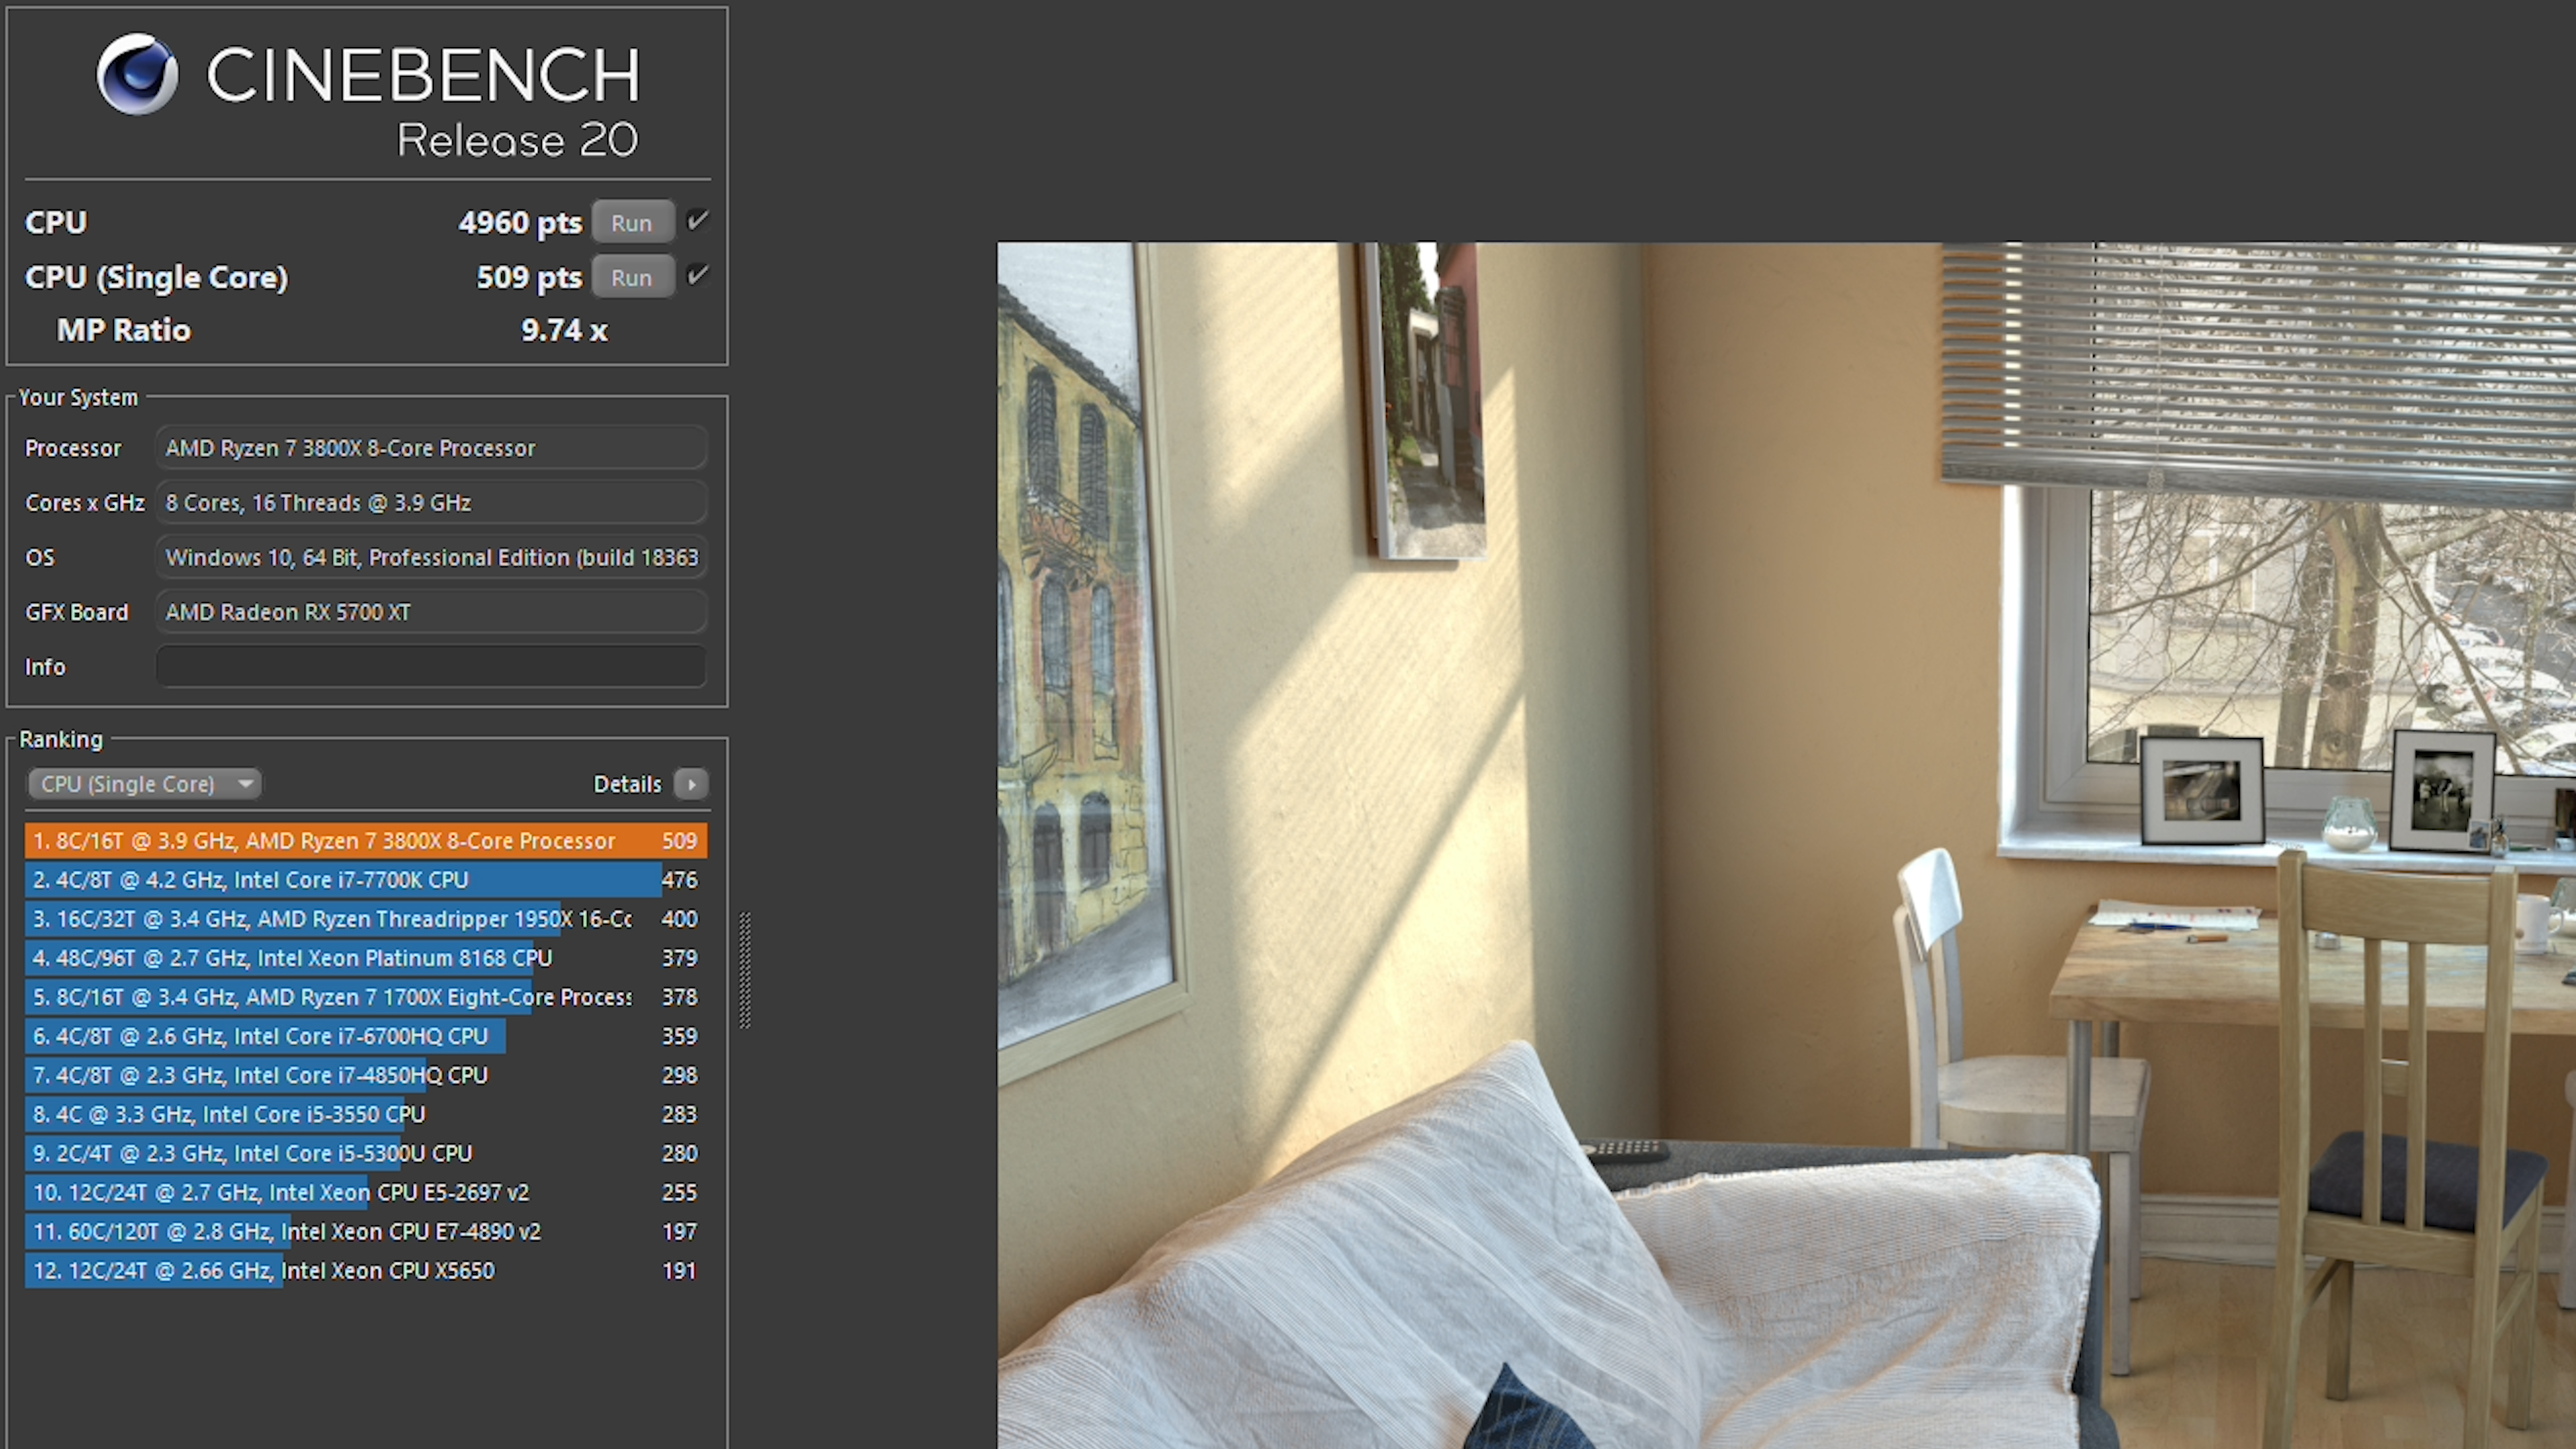The width and height of the screenshot is (2576, 1449).
Task: Select ranking row Intel Core i7-4850HQ
Action: coord(366,1075)
